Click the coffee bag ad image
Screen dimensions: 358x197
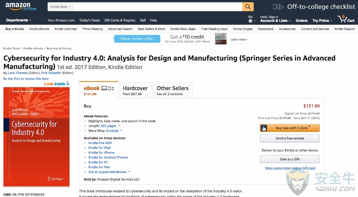[x=221, y=39]
